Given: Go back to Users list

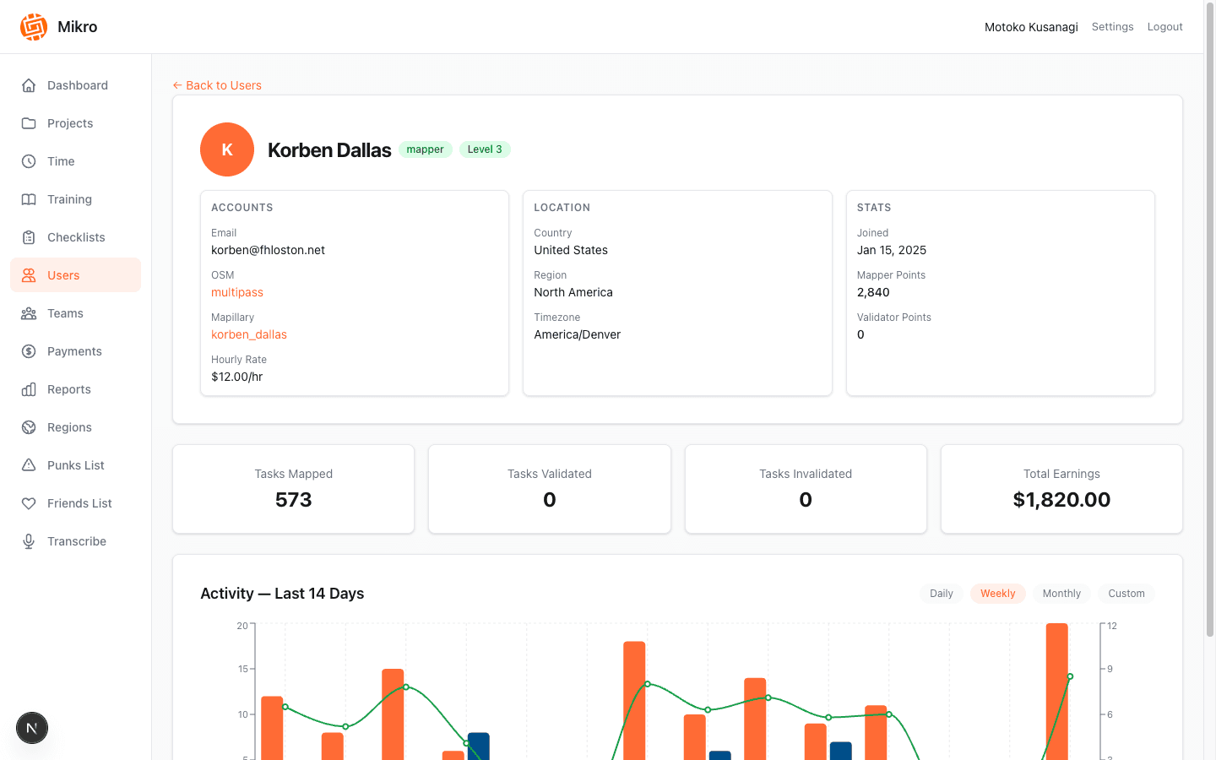Looking at the screenshot, I should [217, 84].
